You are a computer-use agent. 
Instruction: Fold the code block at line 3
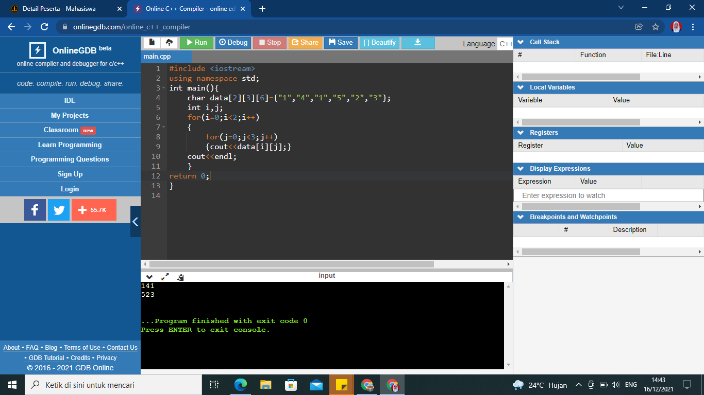(164, 88)
